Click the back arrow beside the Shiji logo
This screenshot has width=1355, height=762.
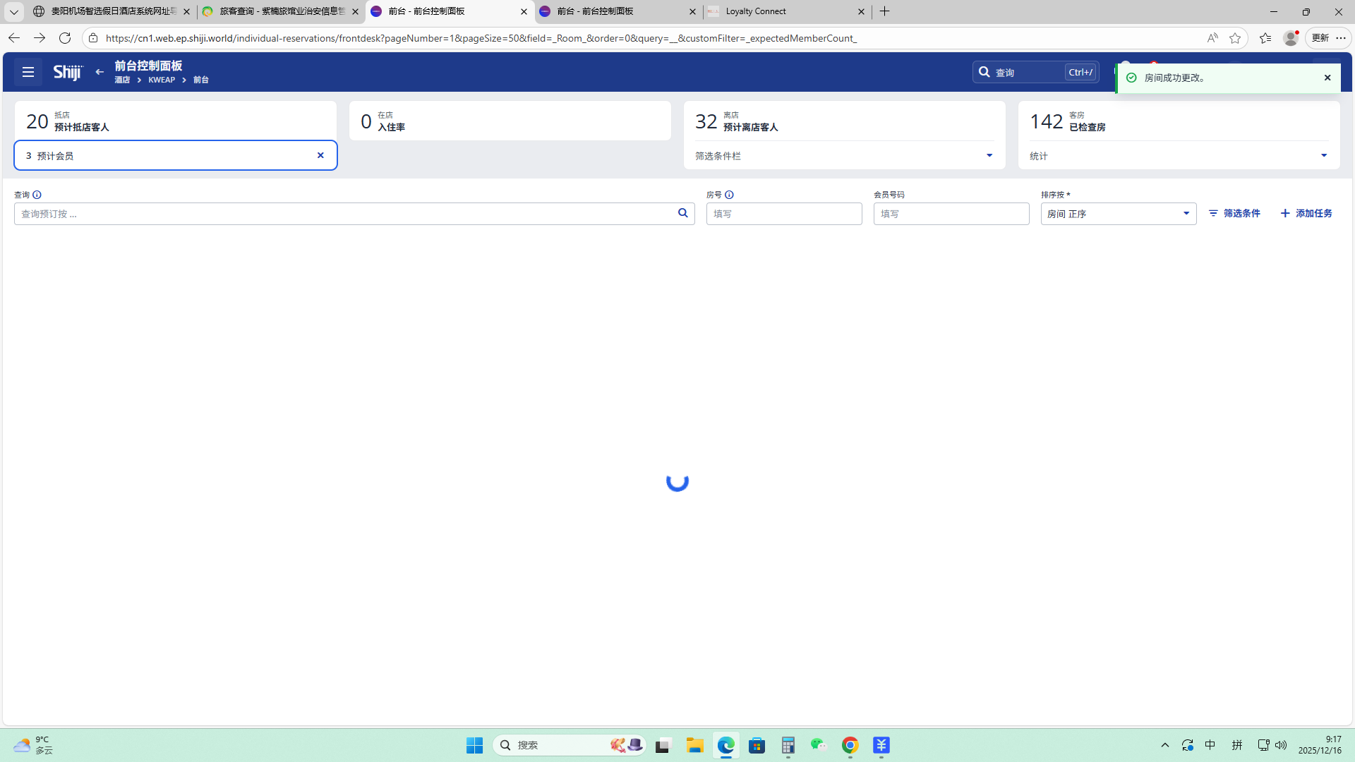[x=100, y=72]
